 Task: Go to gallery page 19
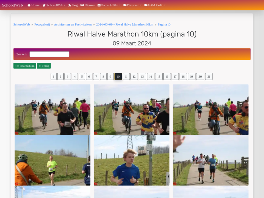click(x=192, y=77)
